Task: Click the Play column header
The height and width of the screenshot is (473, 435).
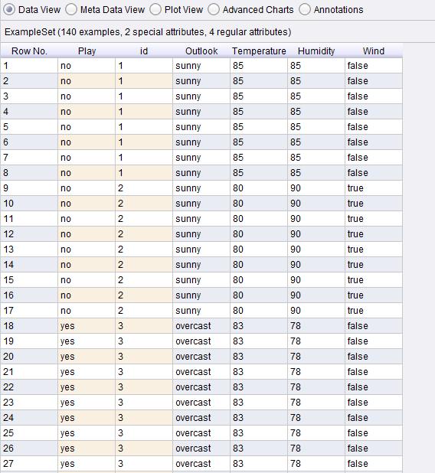Action: tap(87, 51)
